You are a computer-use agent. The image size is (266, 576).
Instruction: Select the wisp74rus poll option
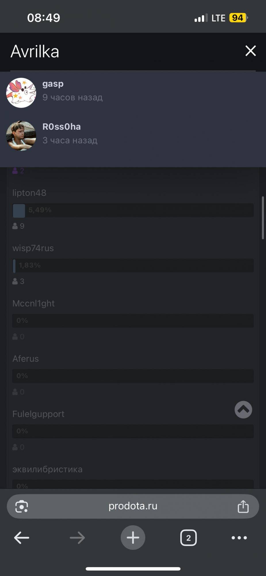(33, 248)
